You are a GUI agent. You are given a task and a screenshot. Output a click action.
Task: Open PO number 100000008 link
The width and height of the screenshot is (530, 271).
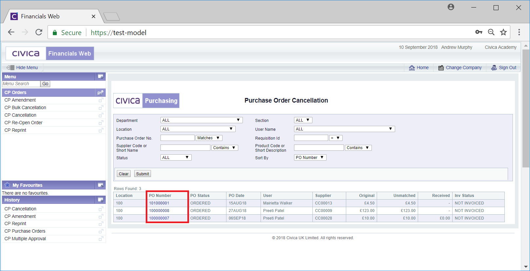159,211
